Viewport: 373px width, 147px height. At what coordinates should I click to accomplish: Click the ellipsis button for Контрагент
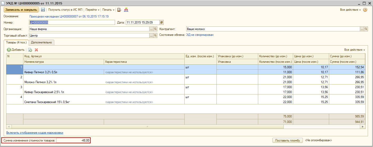[x=362, y=29]
